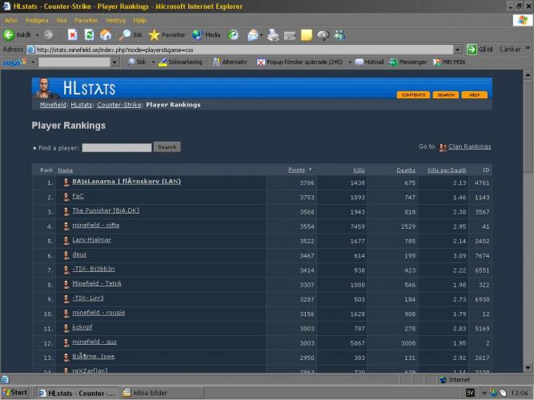This screenshot has height=400, width=534.
Task: Expand the Back button history arrow
Action: click(x=37, y=35)
